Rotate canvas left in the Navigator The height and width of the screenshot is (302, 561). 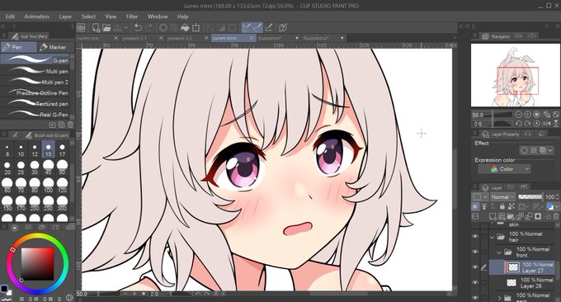518,124
